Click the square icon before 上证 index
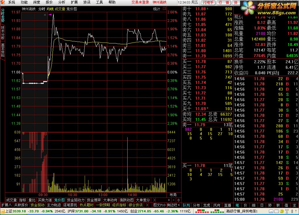The image size is (299, 215). point(2,211)
